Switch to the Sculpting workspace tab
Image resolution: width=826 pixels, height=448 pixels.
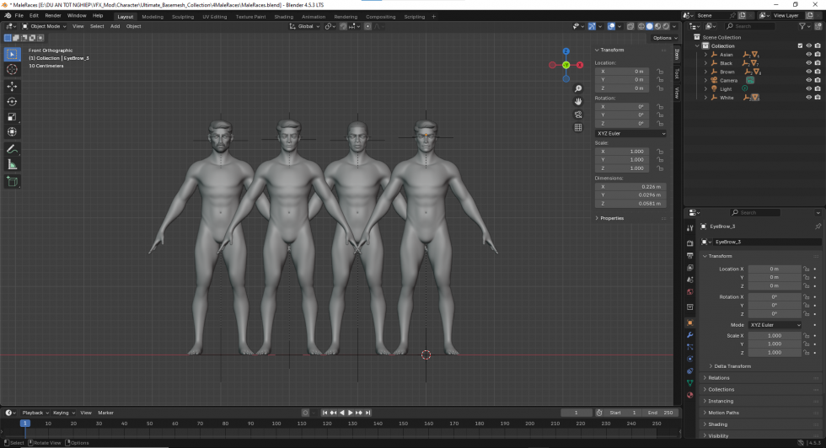[182, 16]
